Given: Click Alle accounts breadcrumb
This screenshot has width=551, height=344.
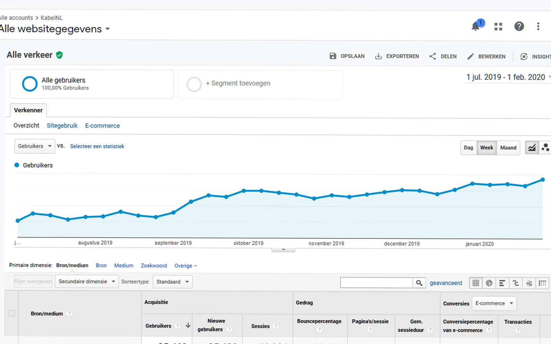Looking at the screenshot, I should (17, 18).
